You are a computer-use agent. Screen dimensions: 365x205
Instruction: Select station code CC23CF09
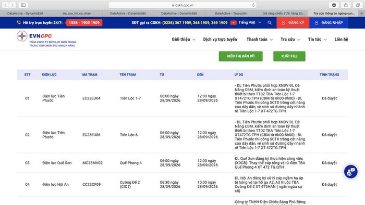(x=91, y=185)
